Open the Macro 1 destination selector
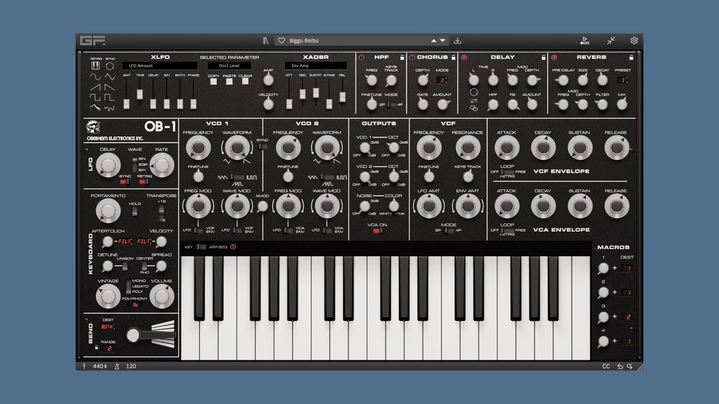The image size is (719, 404). 627,269
